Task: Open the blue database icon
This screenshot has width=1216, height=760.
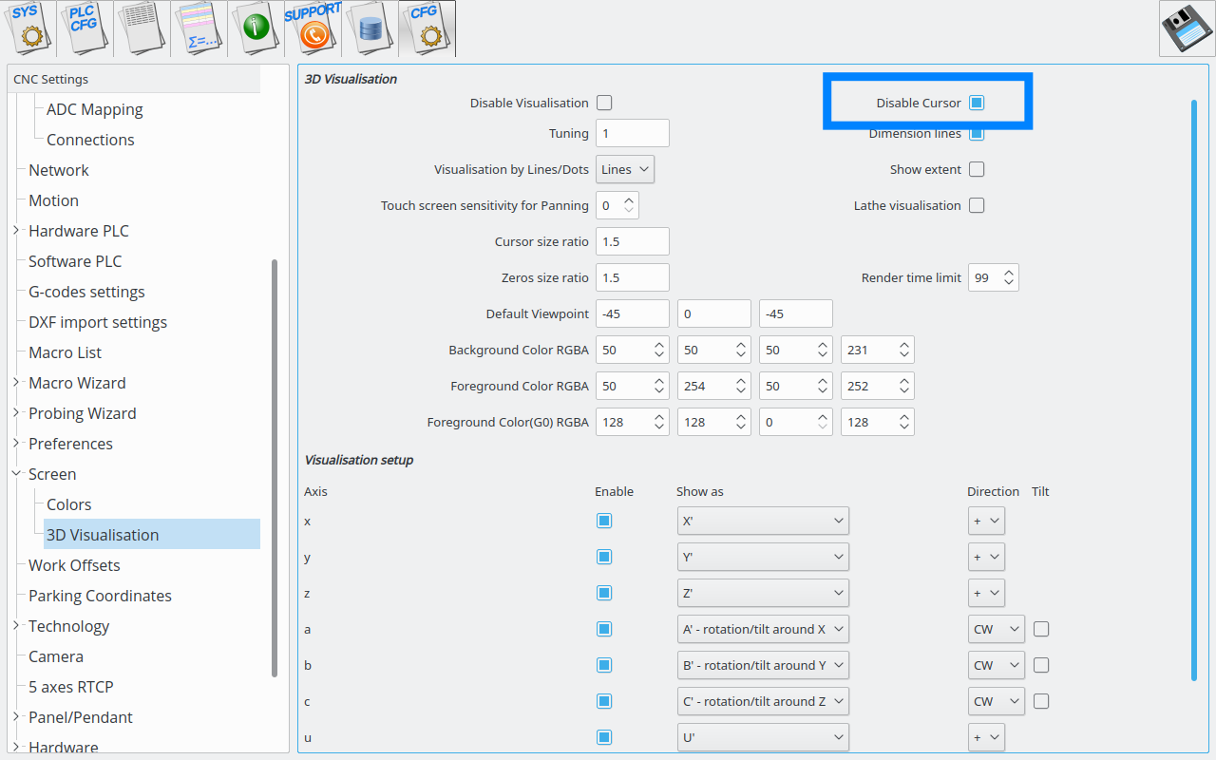Action: pos(370,28)
